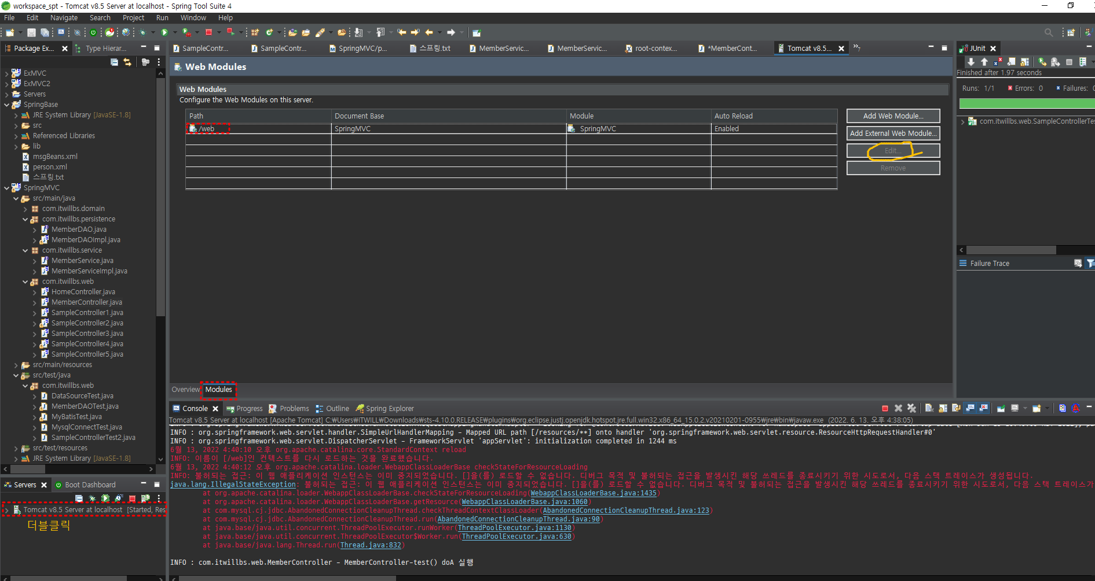Click Clear Console icon
The image size is (1095, 581).
click(929, 408)
